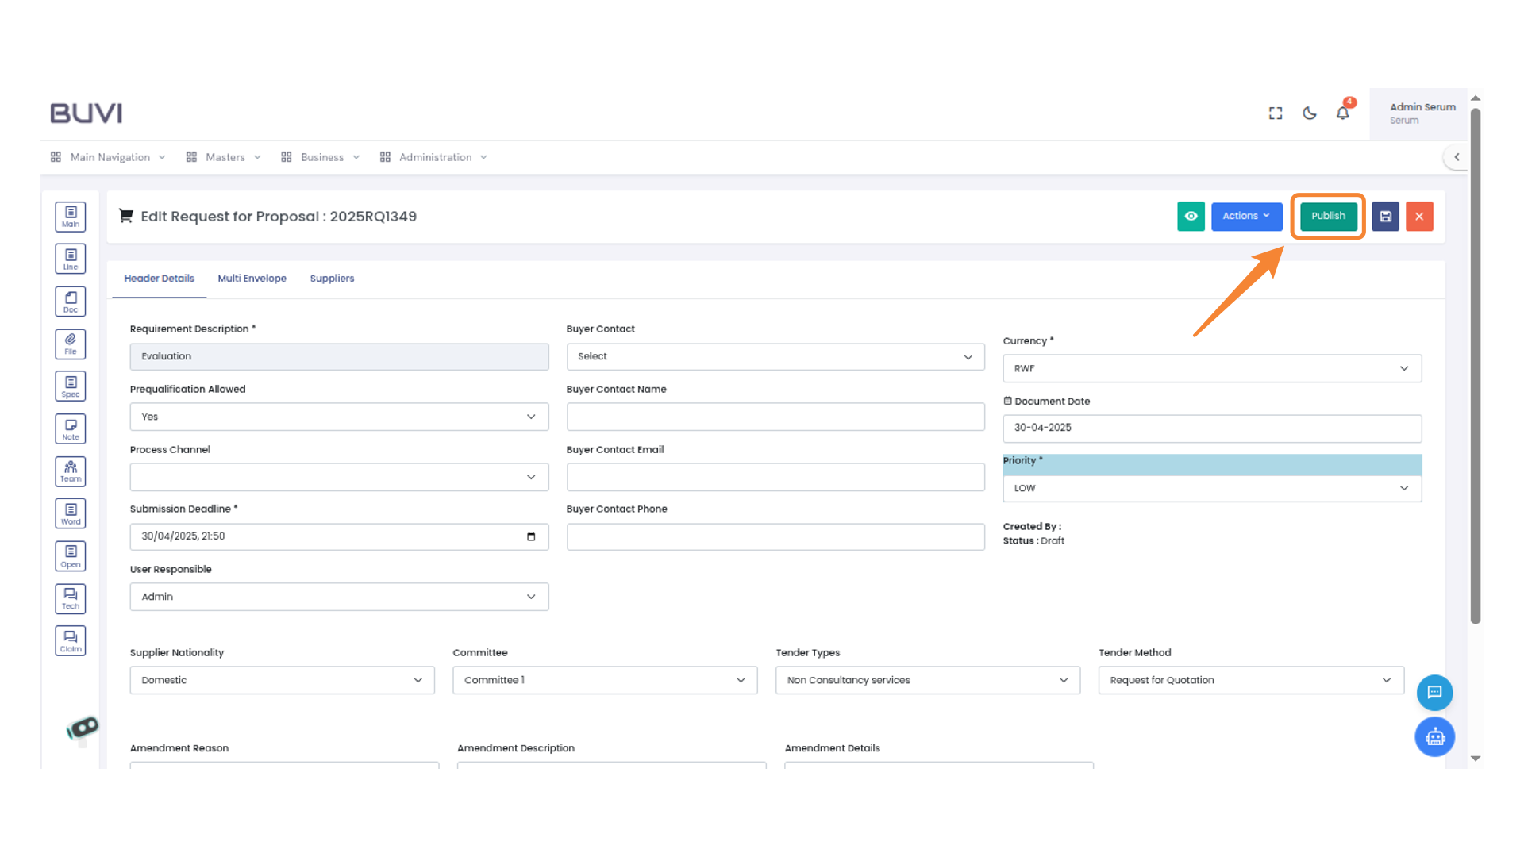The image size is (1524, 857).
Task: Click the blue save disk icon
Action: point(1385,217)
